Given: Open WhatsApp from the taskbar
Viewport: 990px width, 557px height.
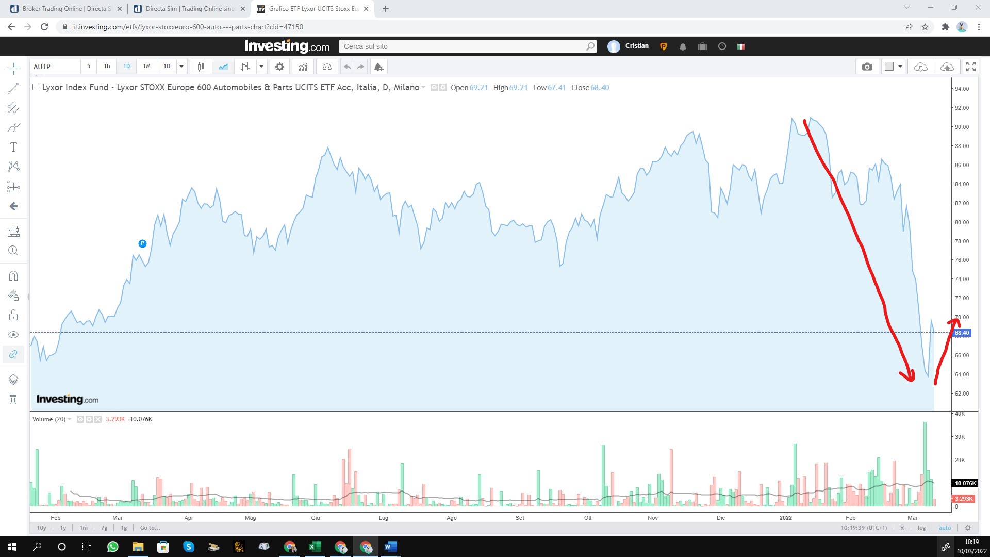Looking at the screenshot, I should coord(112,547).
